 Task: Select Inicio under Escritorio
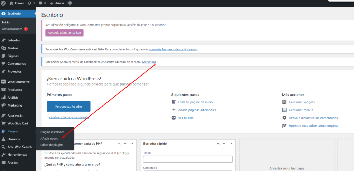click(6, 22)
